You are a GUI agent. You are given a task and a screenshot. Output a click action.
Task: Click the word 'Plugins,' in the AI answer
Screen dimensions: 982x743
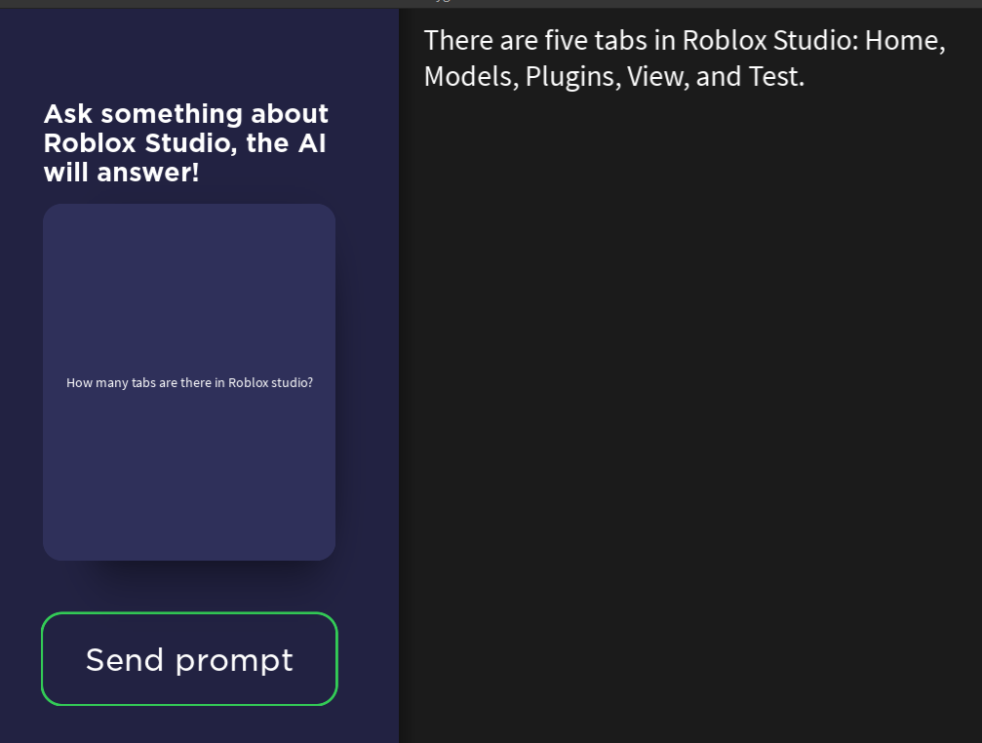coord(572,77)
